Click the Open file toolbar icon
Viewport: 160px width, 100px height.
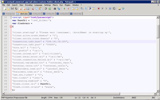tap(8, 9)
